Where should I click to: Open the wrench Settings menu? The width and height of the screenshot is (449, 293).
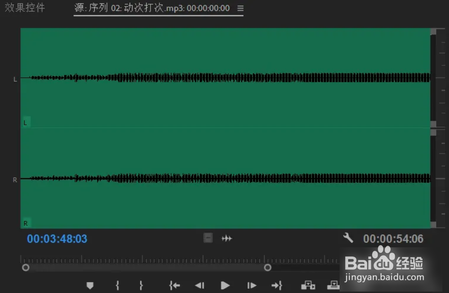pyautogui.click(x=348, y=238)
